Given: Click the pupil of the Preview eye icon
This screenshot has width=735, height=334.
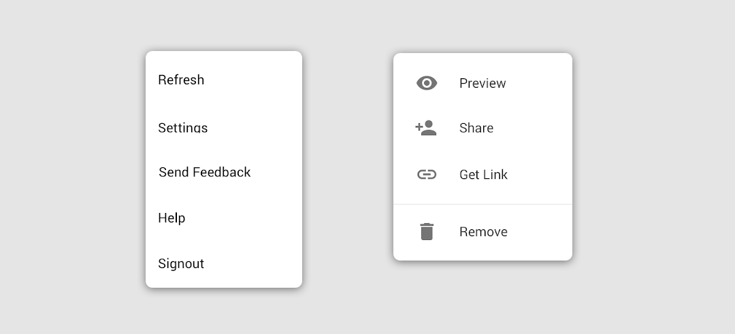Looking at the screenshot, I should (427, 83).
